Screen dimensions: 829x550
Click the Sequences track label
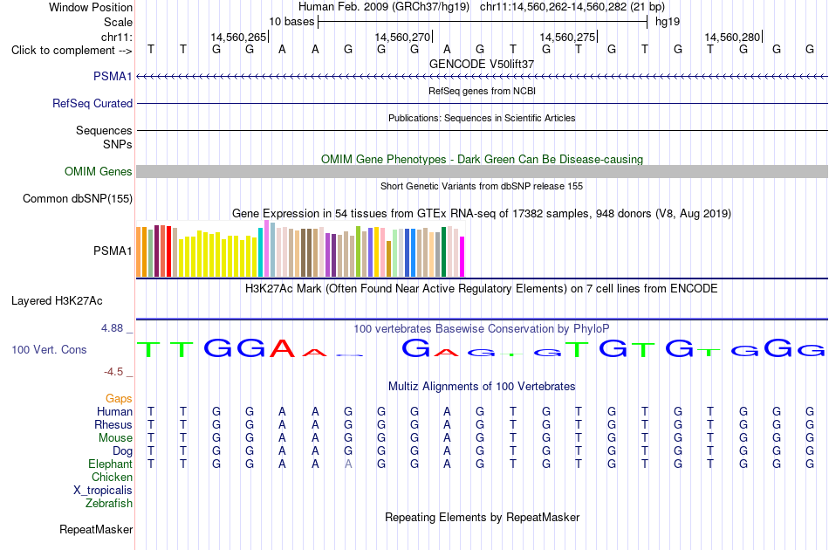[x=104, y=130]
